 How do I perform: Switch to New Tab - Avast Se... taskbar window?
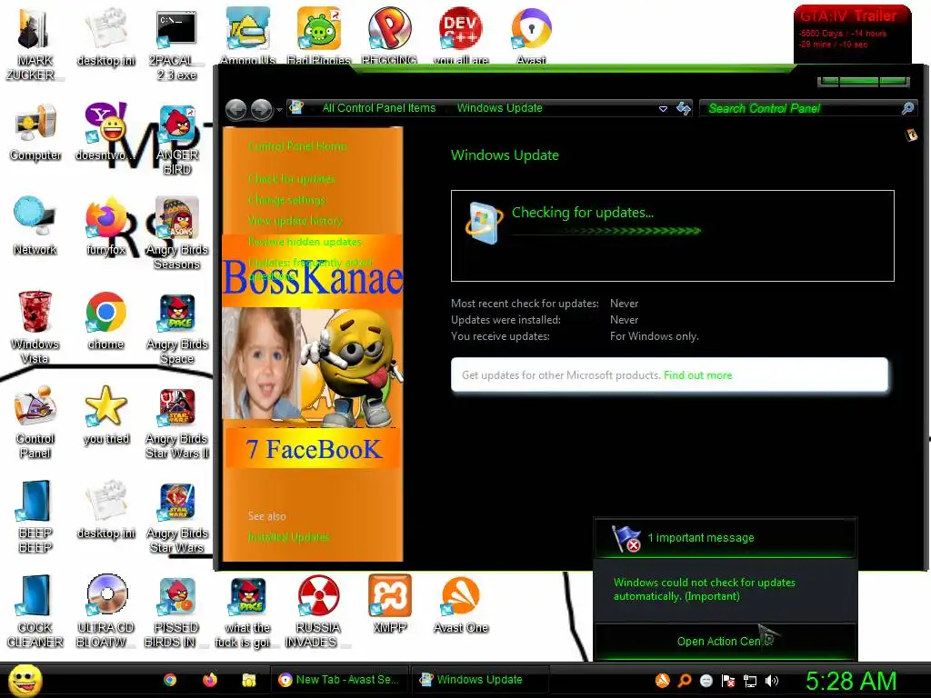click(x=340, y=680)
